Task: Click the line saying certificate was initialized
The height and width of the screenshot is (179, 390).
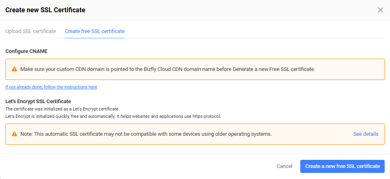Action: click(62, 109)
